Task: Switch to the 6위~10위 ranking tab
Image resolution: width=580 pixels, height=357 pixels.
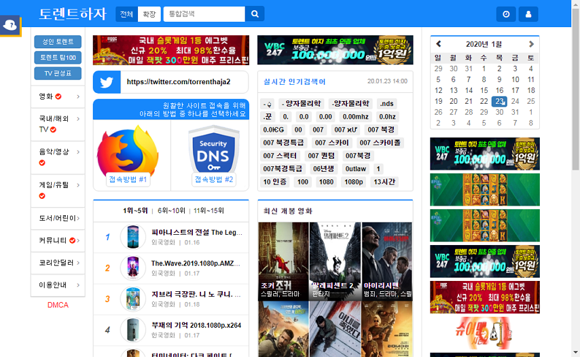Action: coord(171,210)
